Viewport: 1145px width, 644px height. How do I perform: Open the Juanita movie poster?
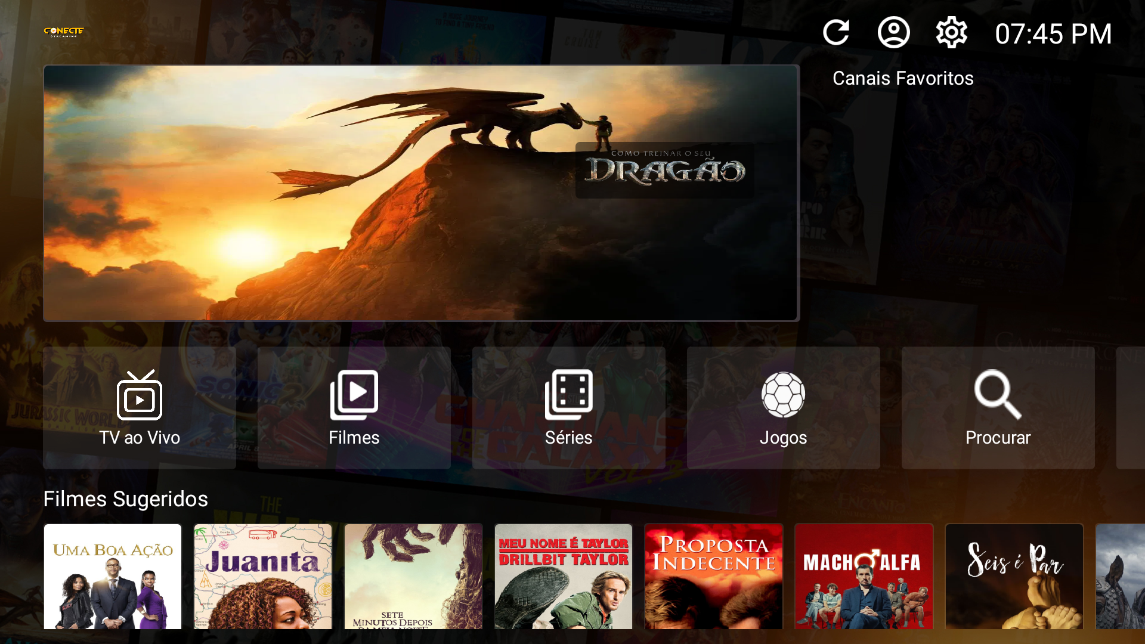pos(263,576)
